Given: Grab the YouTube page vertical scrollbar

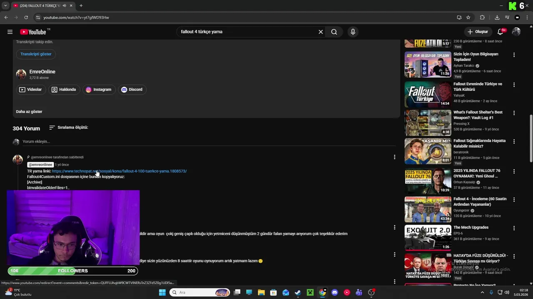Looking at the screenshot, I should click(531, 139).
